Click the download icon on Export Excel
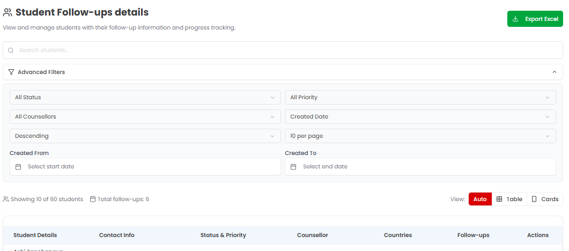 (x=515, y=19)
